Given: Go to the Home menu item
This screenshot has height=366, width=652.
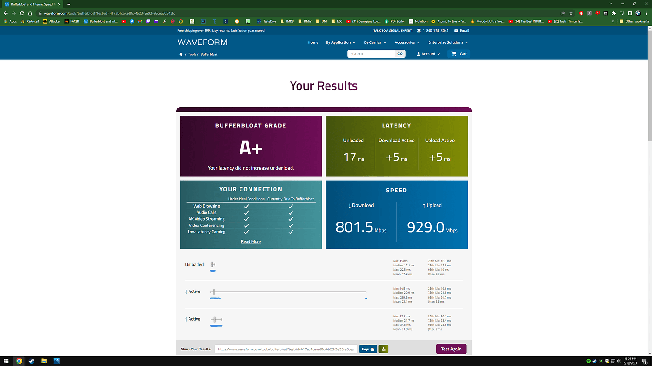Looking at the screenshot, I should click(x=313, y=42).
